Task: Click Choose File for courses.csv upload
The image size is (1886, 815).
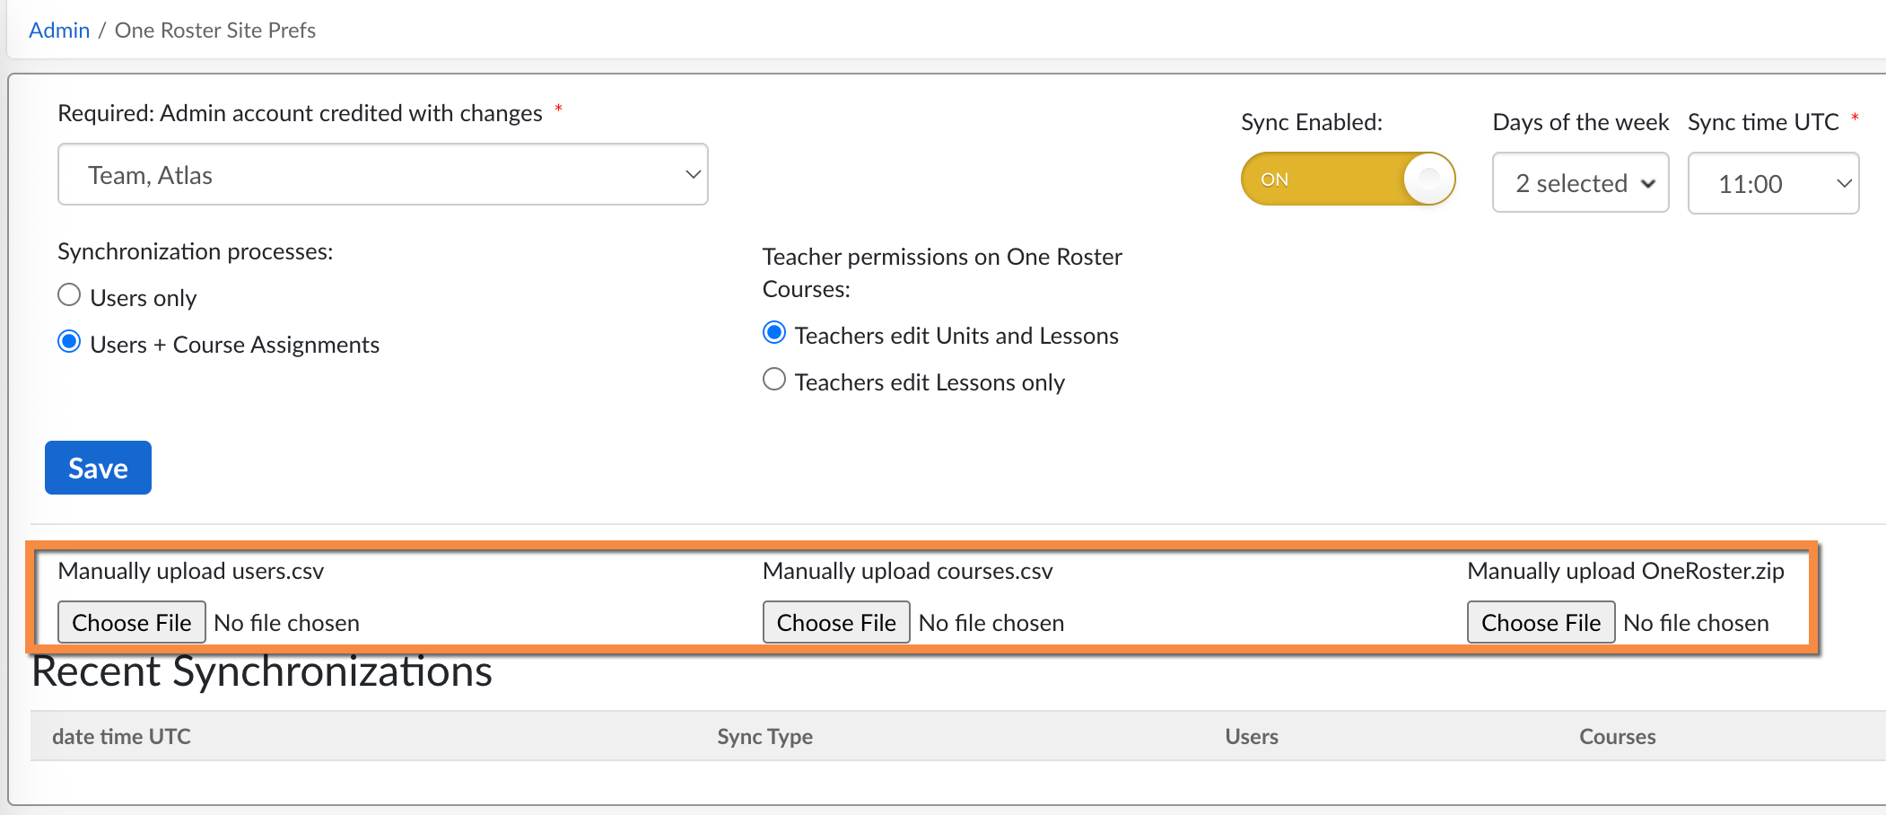Action: point(835,623)
